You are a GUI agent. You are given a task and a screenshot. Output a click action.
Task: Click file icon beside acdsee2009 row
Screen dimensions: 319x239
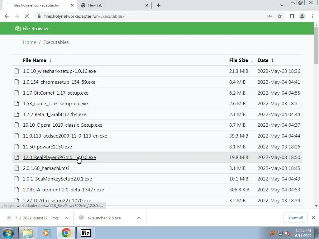(17, 136)
